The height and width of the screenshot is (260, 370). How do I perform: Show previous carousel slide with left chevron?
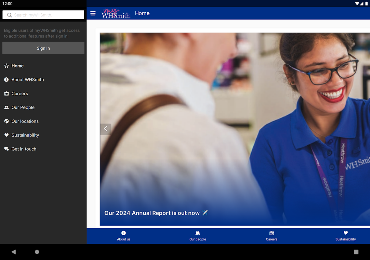(x=105, y=129)
